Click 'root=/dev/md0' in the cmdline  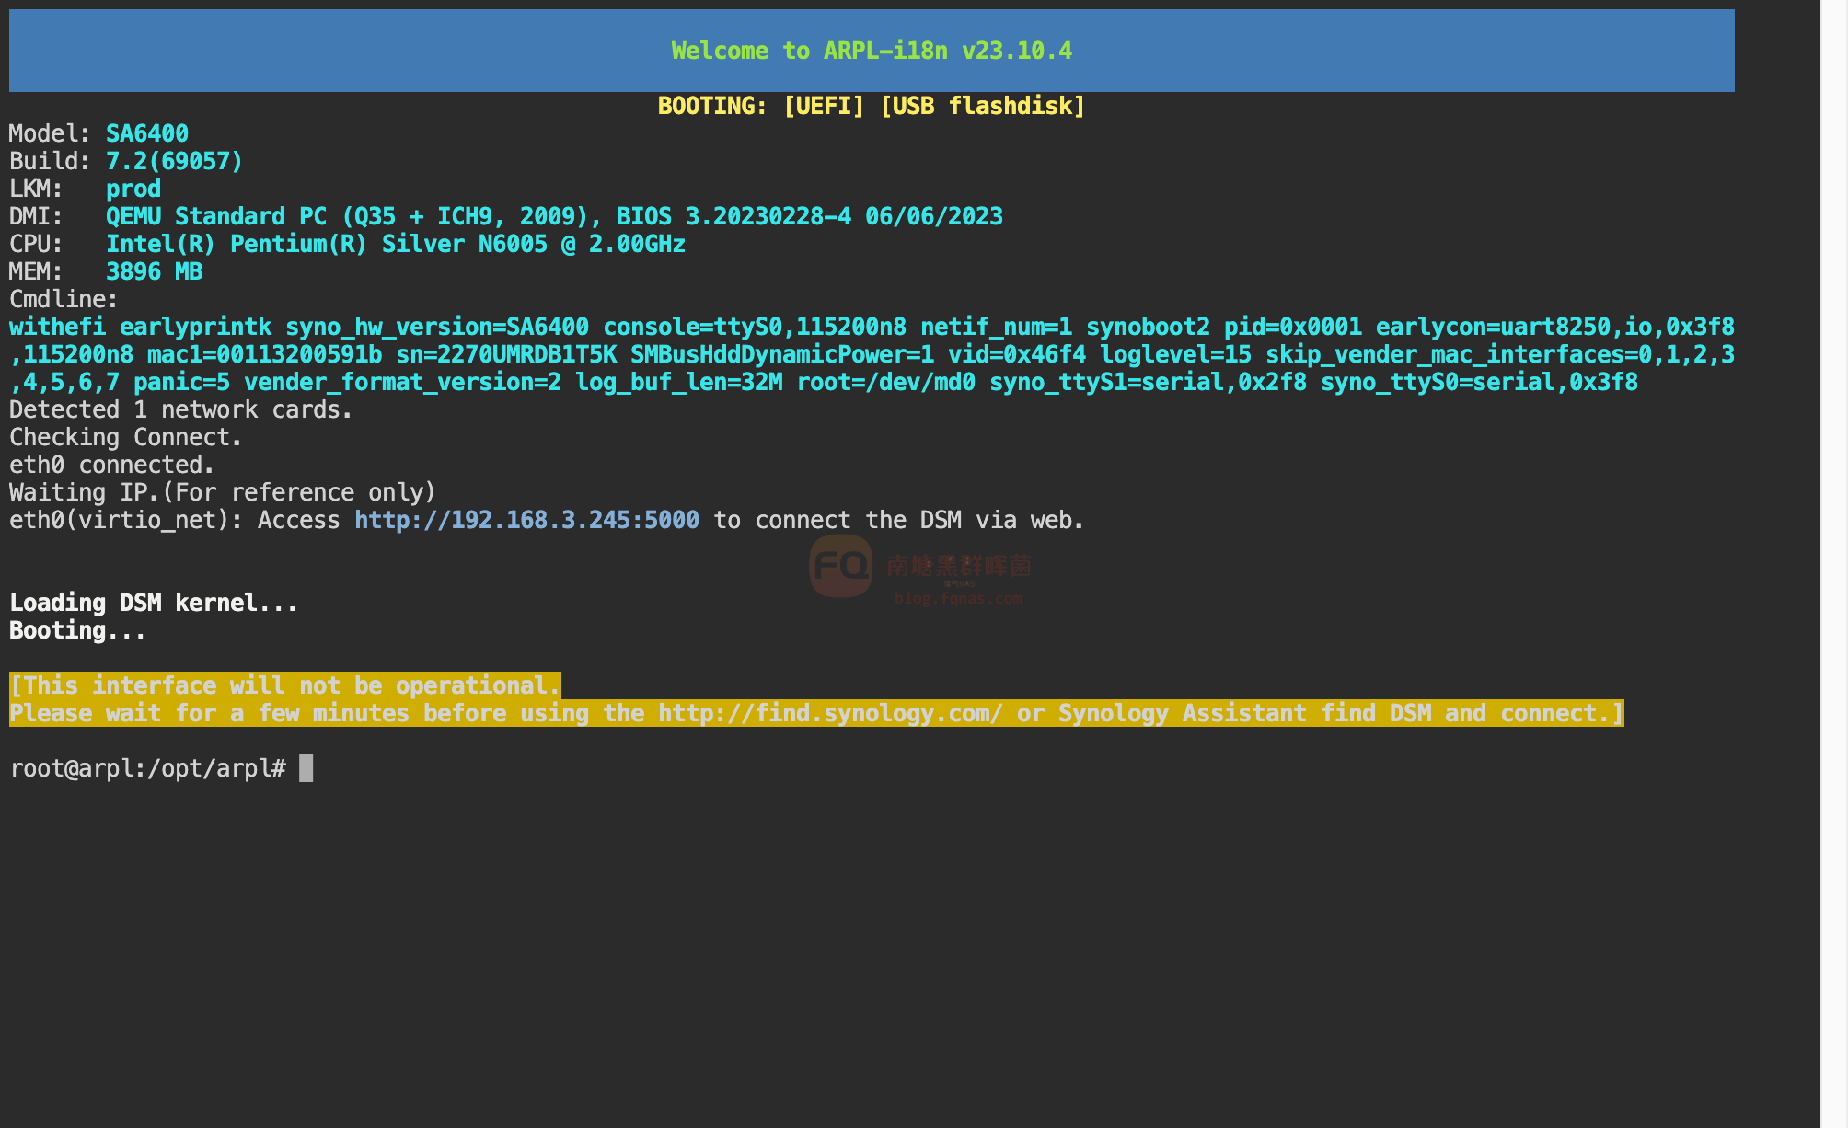885,382
